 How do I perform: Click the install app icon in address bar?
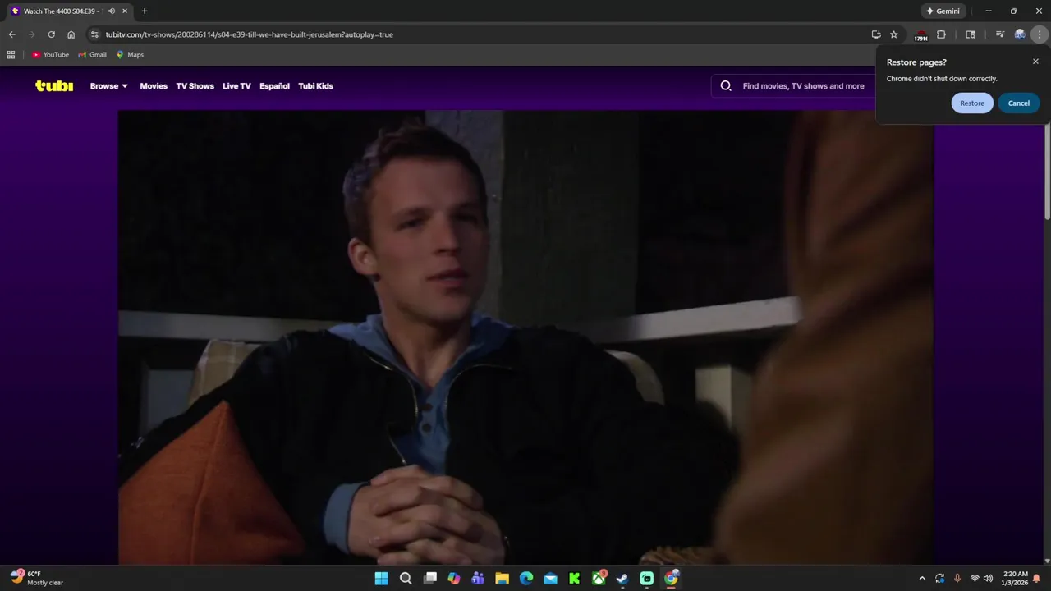point(876,34)
